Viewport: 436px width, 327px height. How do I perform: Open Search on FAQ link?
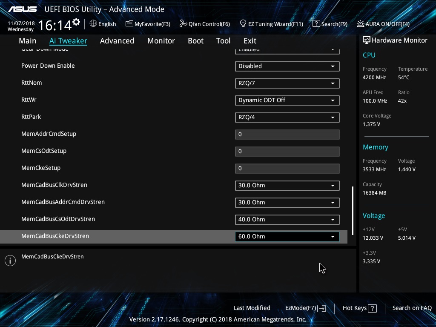(412, 308)
